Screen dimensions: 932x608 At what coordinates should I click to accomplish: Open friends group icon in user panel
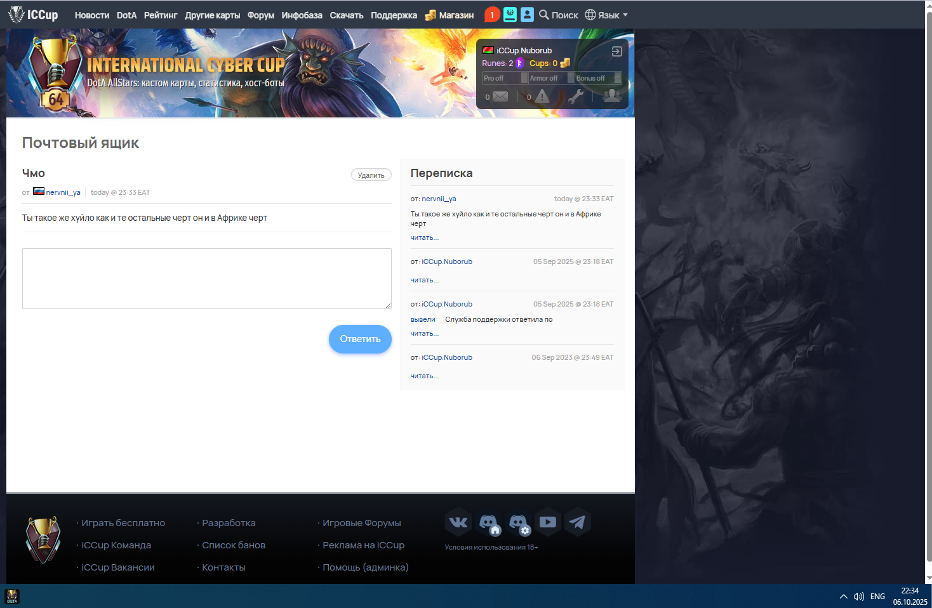point(611,96)
